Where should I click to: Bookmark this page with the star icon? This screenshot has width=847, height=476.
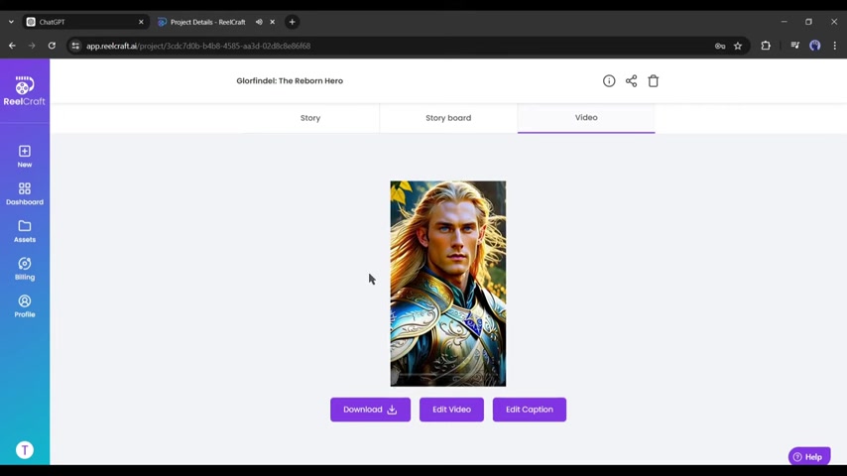[738, 46]
